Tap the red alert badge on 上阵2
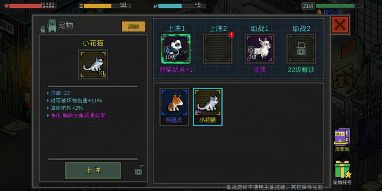The width and height of the screenshot is (382, 191). 231,35
